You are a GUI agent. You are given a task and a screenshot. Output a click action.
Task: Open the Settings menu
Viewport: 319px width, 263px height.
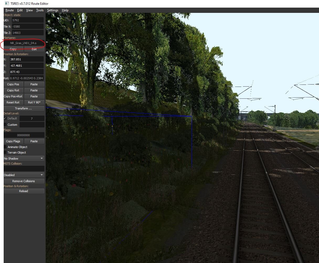[53, 10]
